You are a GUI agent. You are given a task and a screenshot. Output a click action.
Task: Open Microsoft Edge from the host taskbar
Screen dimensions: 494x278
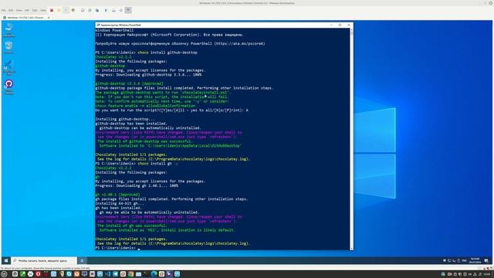[x=154, y=274]
